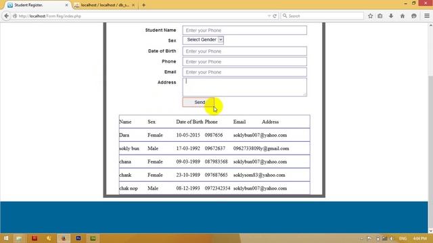Screen dimensions: 433x243
Task: Click inside the Address textarea
Action: pyautogui.click(x=244, y=87)
